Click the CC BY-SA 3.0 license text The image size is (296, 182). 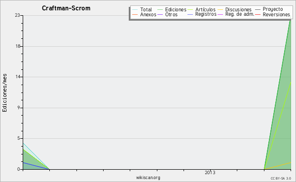281,178
